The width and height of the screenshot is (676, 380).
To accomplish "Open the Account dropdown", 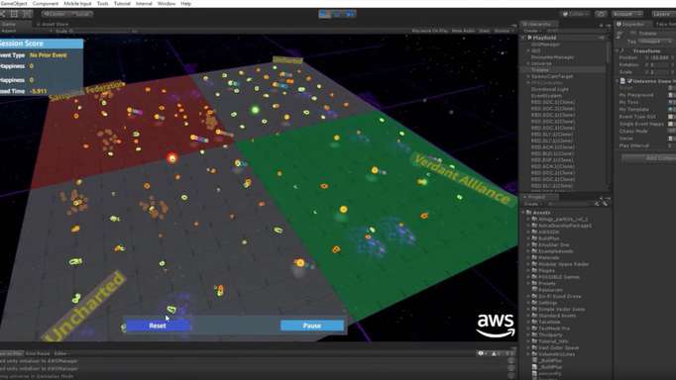I will tap(627, 14).
